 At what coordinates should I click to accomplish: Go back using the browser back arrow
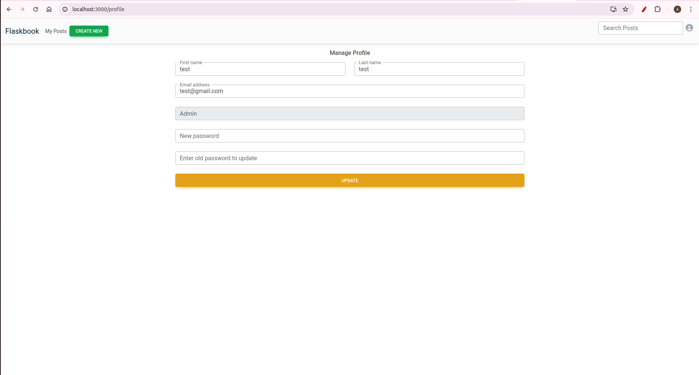click(x=9, y=9)
